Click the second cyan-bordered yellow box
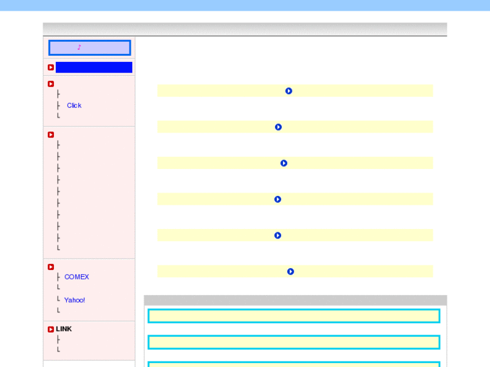The image size is (490, 367). coord(294,342)
